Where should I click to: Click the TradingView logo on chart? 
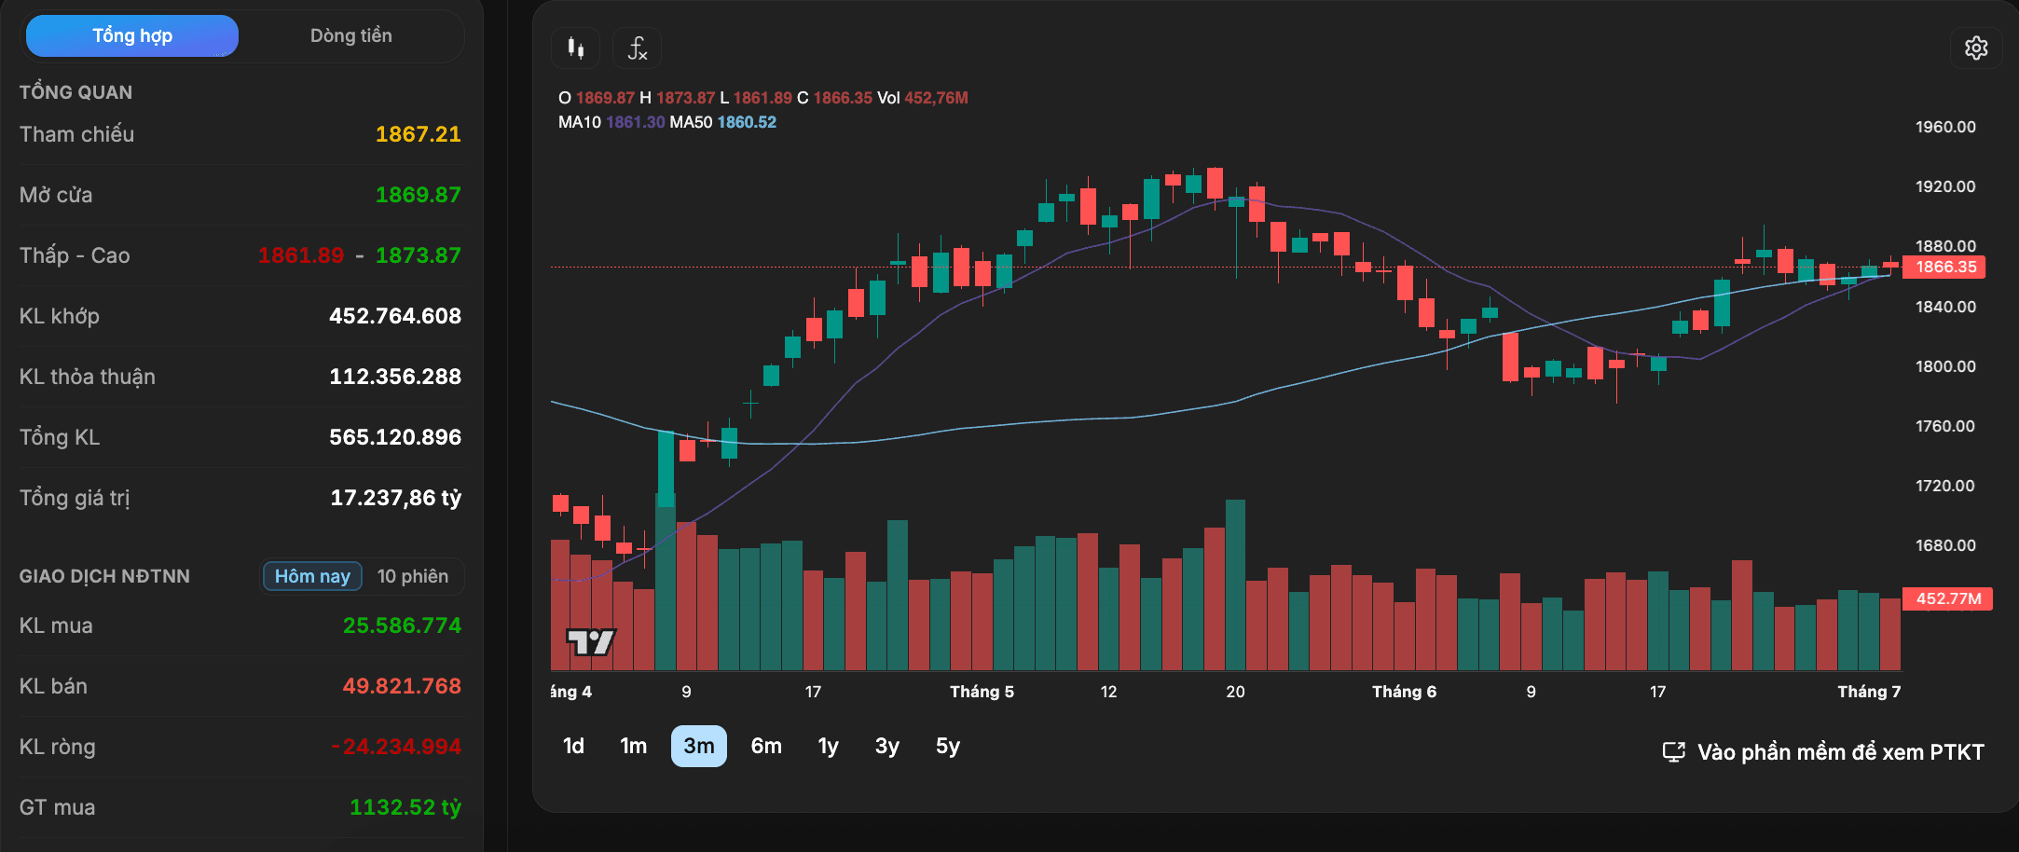(x=591, y=641)
